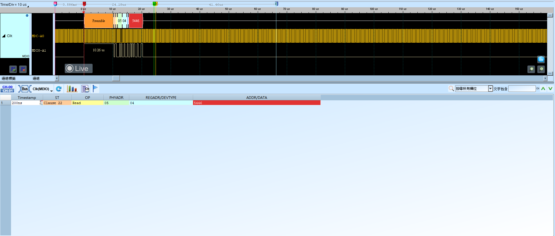Click the orange Preamble decode block
The height and width of the screenshot is (236, 555).
(x=99, y=21)
